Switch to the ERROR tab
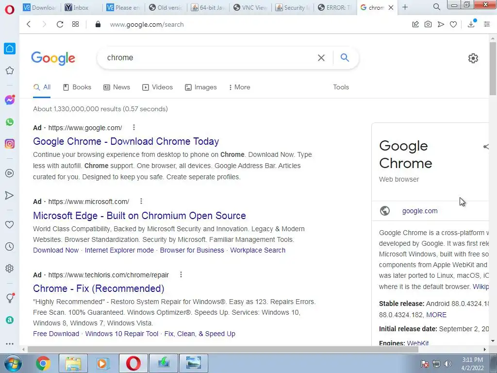497x373 pixels. [335, 7]
